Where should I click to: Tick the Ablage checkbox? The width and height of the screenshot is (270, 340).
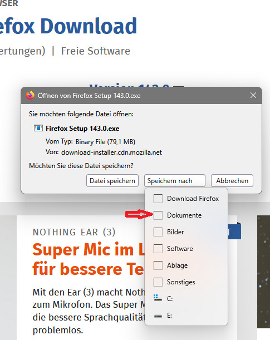158,265
